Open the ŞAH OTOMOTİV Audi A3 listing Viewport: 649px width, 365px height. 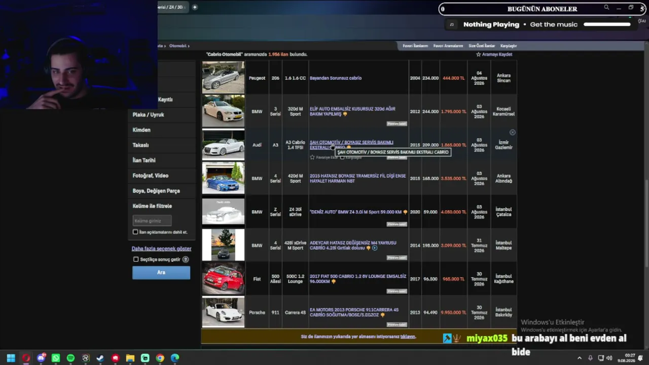[351, 144]
